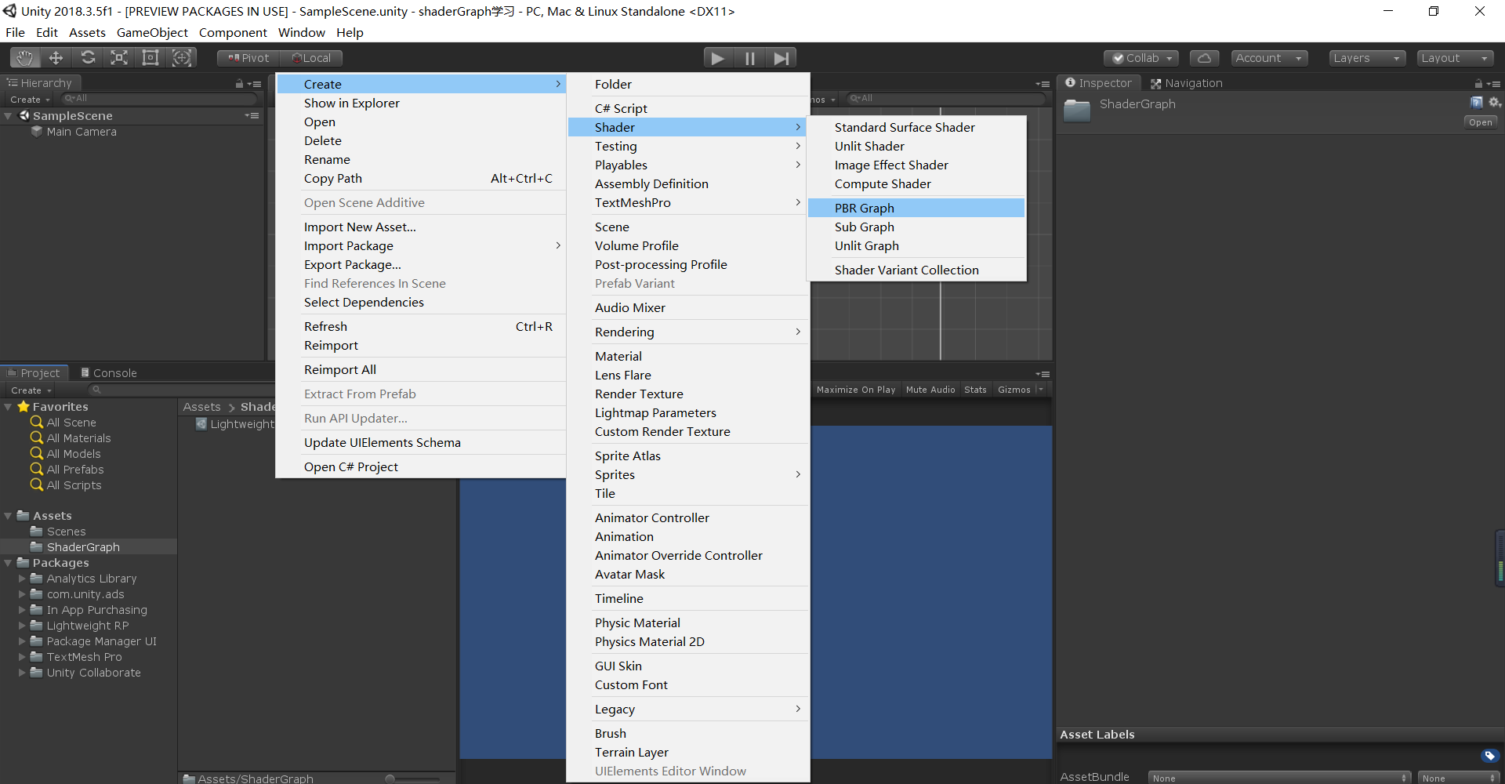Toggle the Hierarchy panel lock icon

(239, 83)
